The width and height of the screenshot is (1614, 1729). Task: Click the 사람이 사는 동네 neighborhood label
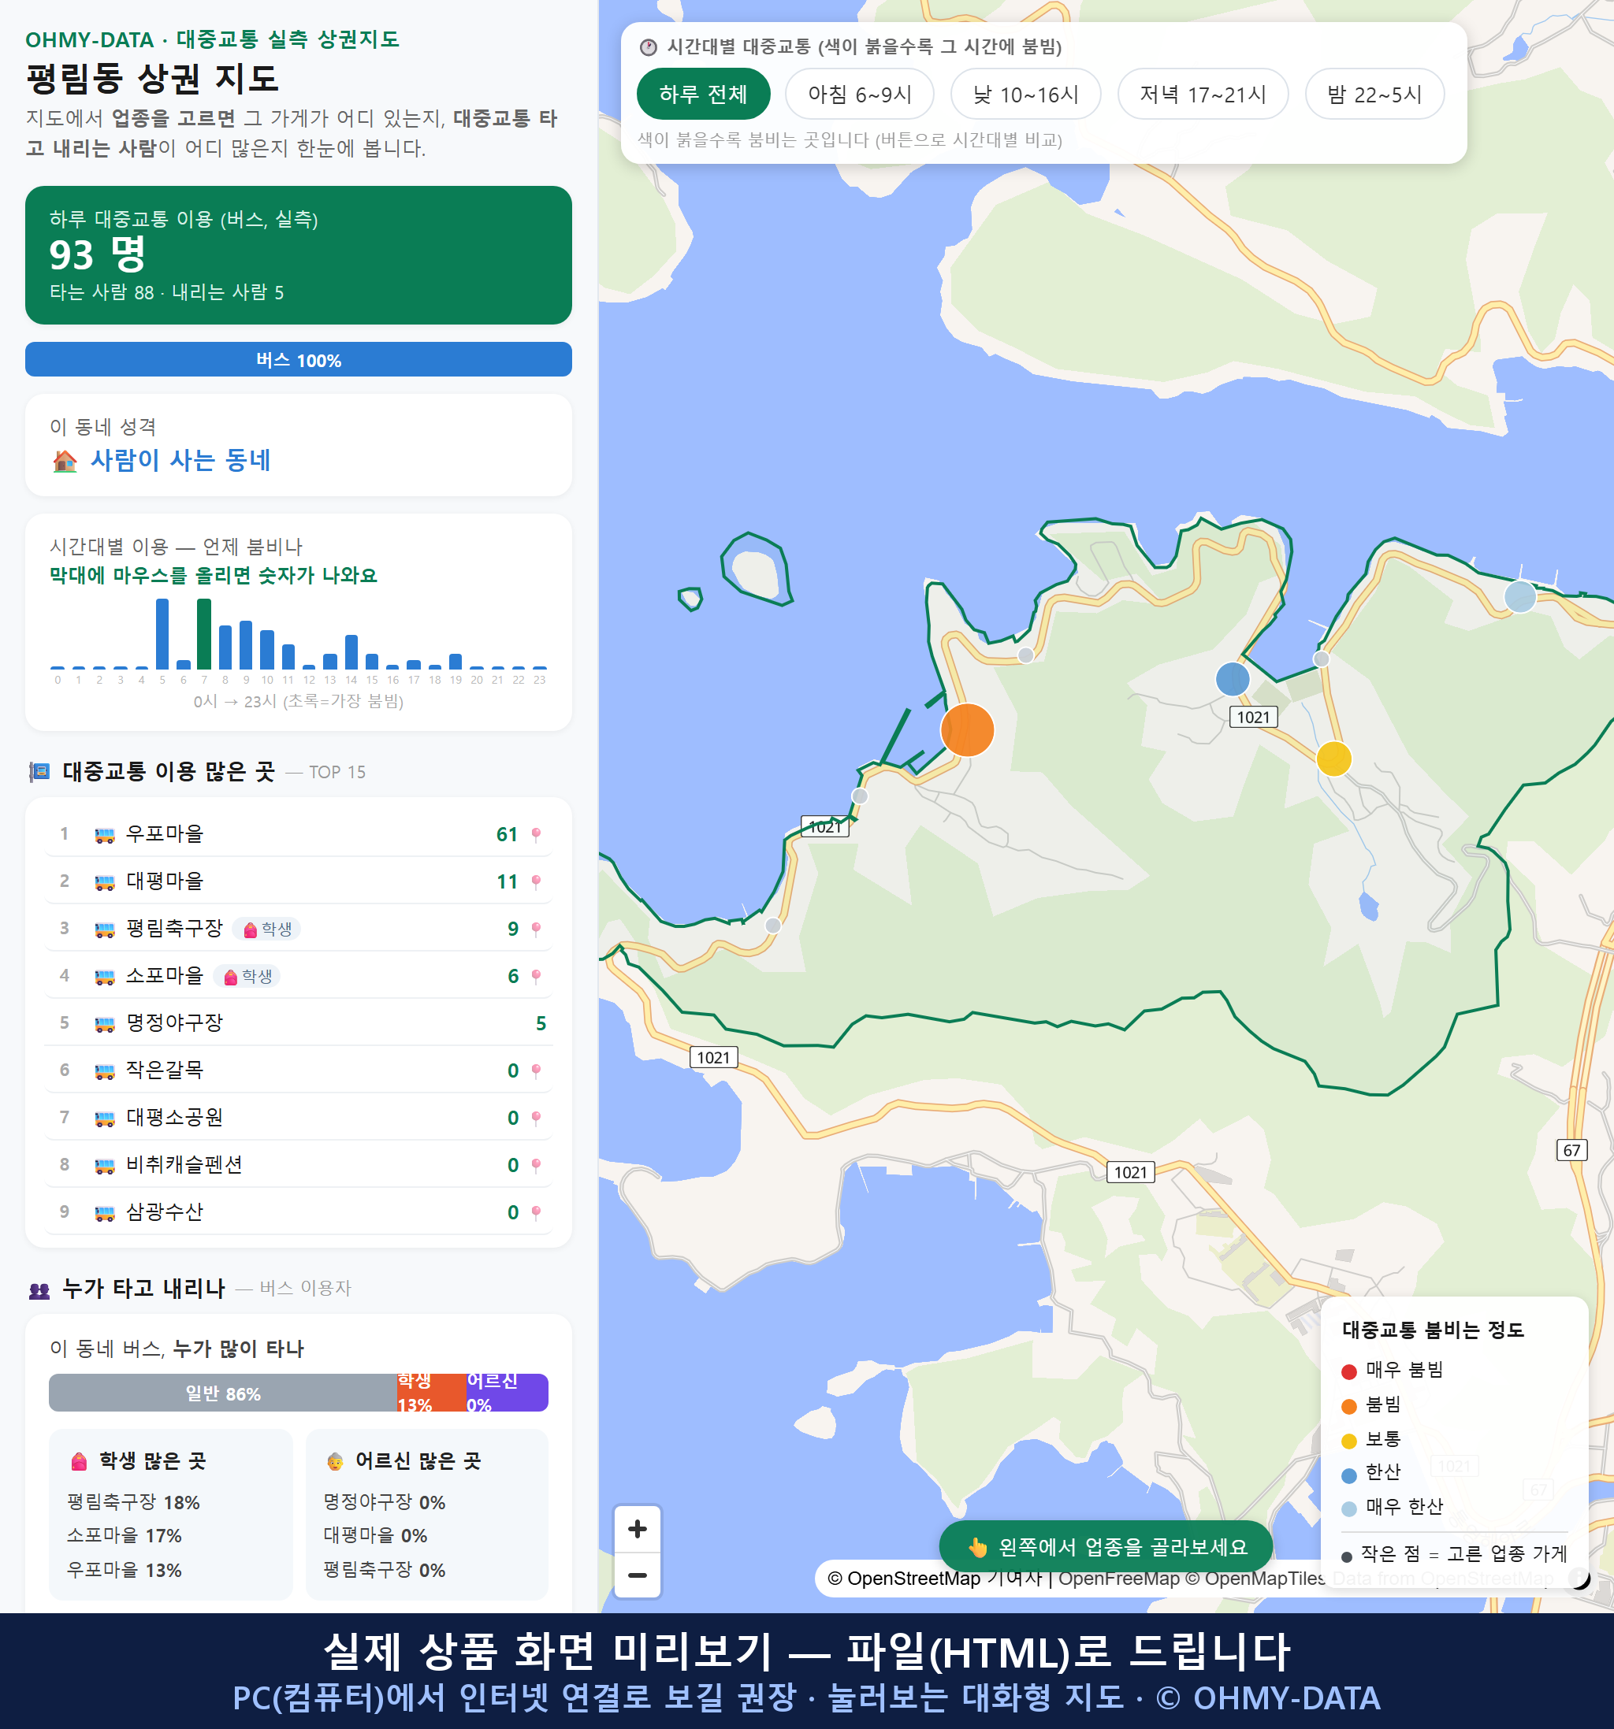coord(180,460)
